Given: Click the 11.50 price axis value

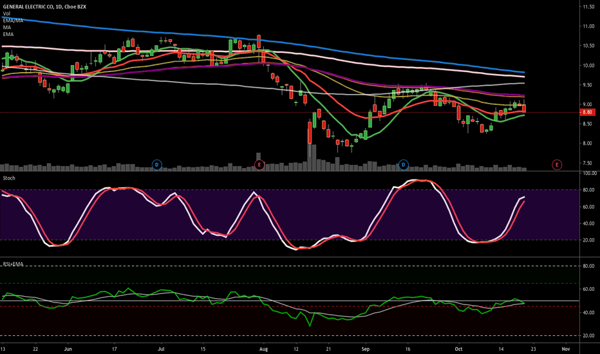Looking at the screenshot, I should (588, 6).
